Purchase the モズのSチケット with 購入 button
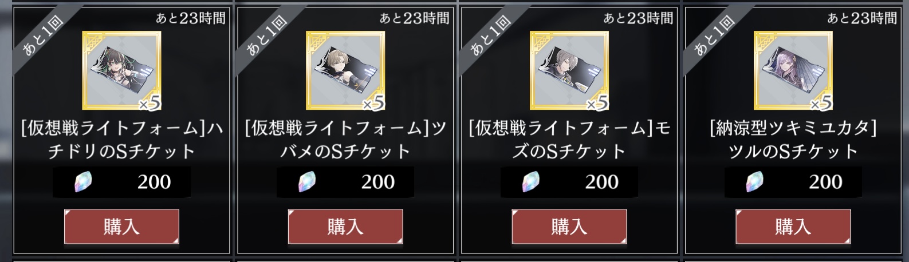 [569, 227]
